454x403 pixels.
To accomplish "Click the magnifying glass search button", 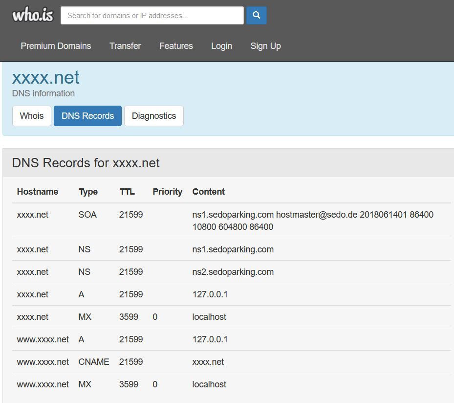I will (x=257, y=15).
